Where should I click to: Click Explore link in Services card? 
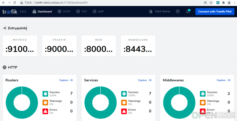point(145,80)
